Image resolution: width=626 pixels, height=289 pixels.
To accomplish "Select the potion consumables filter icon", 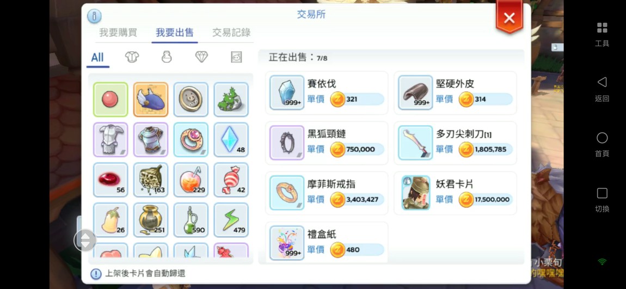I will coord(167,57).
